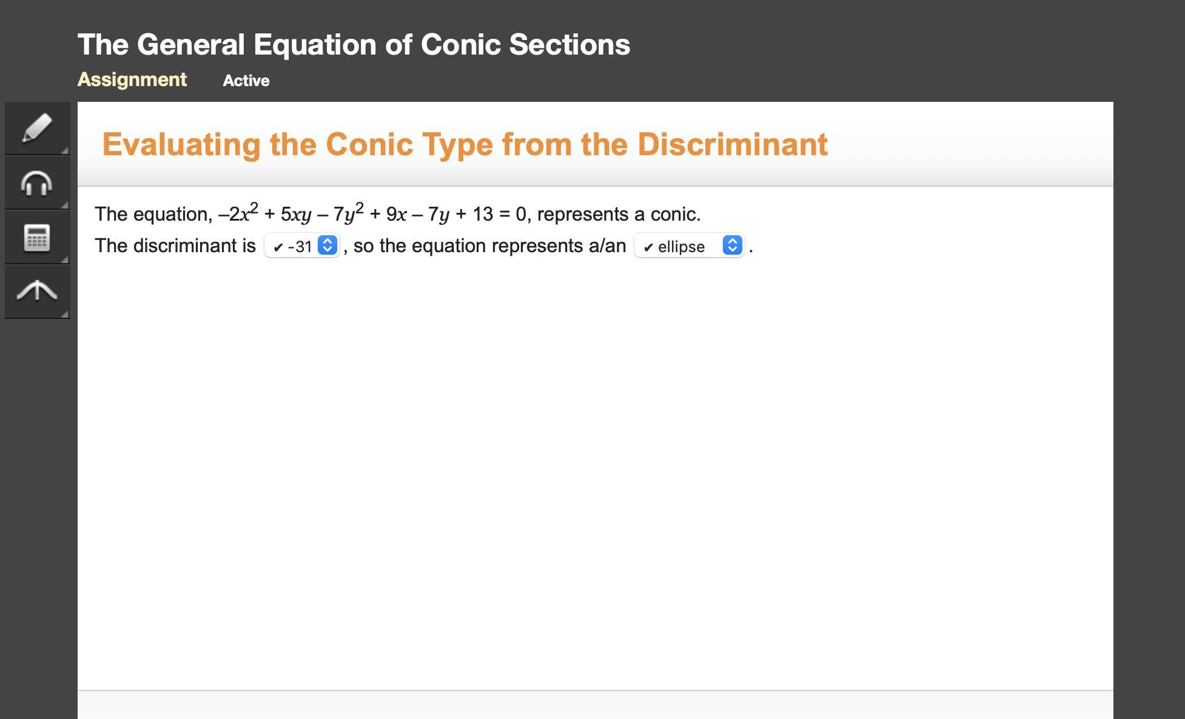This screenshot has width=1185, height=719.
Task: Click the conic equation text line
Action: 397,214
